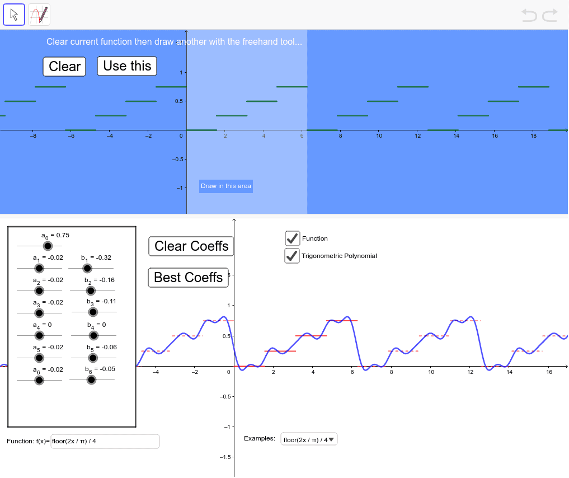Viewport: 569px width, 478px height.
Task: Click the 'Examples:' label text
Action: (x=260, y=438)
